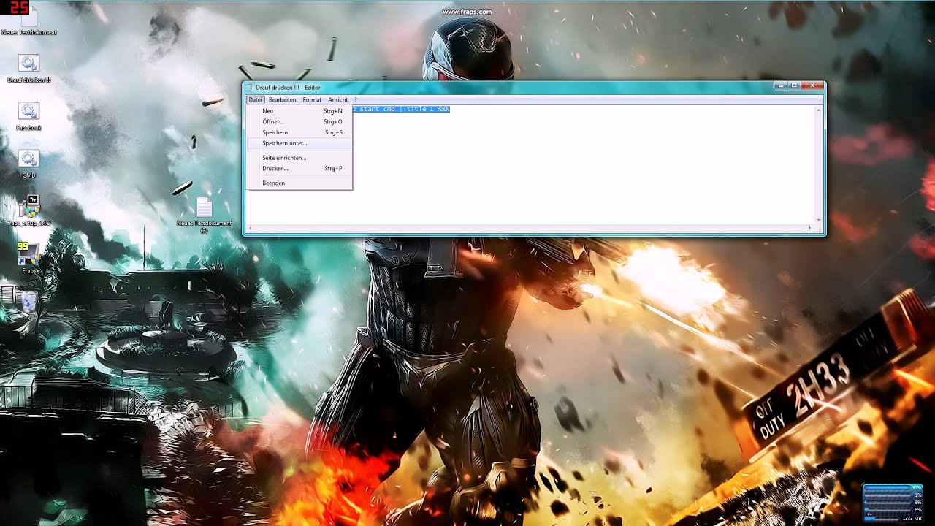Choose 'Beenden' to exit the Editor

coord(299,183)
